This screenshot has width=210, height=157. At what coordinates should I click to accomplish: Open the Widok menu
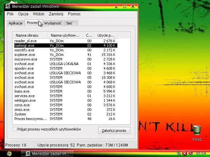tap(39, 14)
